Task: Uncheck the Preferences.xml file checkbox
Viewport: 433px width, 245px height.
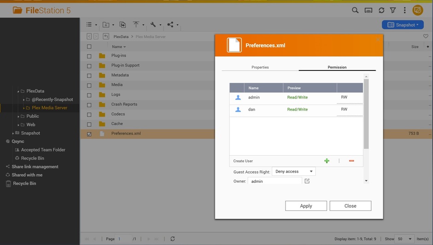Action: click(x=89, y=134)
